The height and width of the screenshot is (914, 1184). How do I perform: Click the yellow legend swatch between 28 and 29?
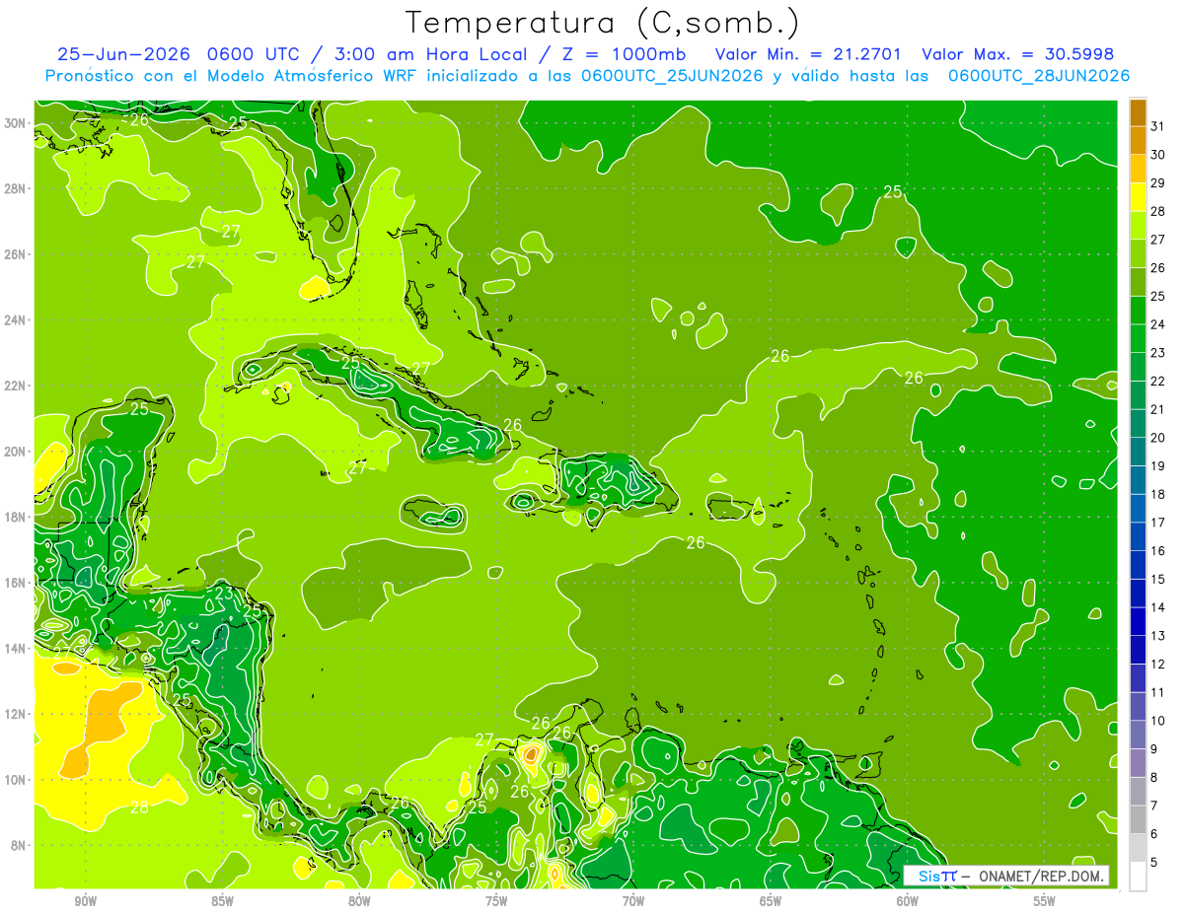[x=1138, y=197]
